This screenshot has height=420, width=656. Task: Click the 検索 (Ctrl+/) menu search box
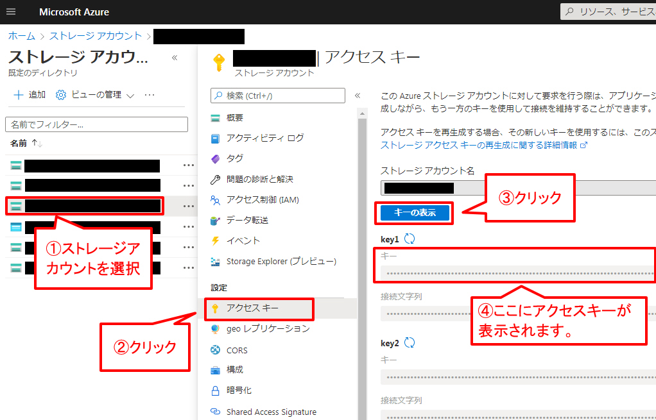278,96
